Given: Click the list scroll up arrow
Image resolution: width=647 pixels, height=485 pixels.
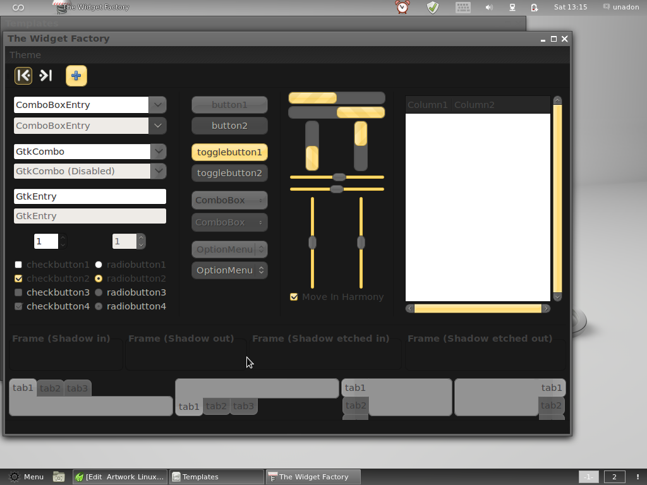Looking at the screenshot, I should pyautogui.click(x=557, y=100).
